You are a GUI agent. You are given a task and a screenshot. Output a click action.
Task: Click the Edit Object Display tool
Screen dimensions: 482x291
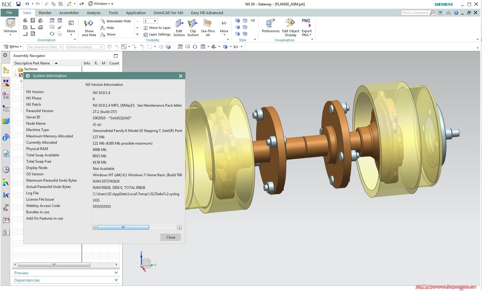(291, 28)
